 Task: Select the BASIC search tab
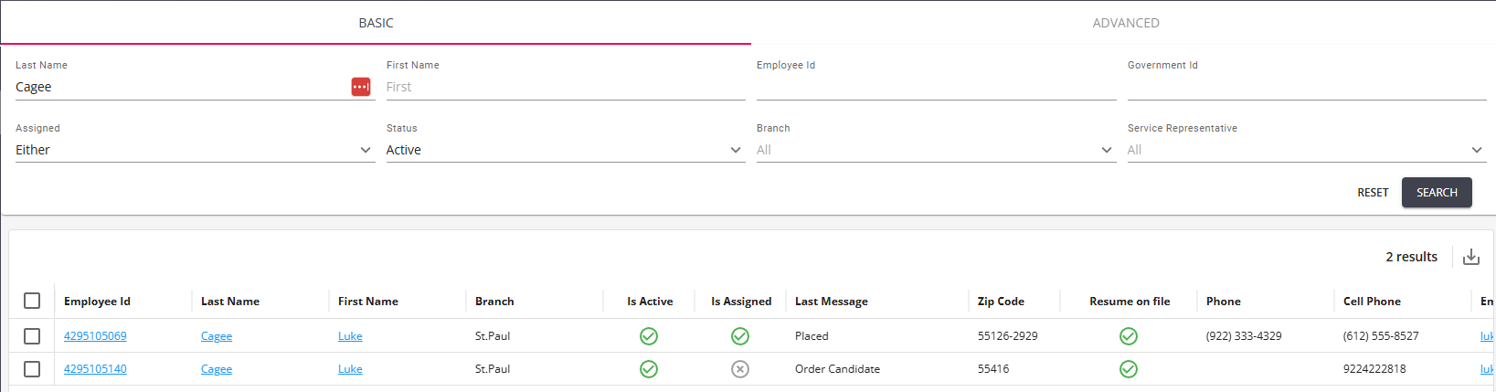click(376, 23)
